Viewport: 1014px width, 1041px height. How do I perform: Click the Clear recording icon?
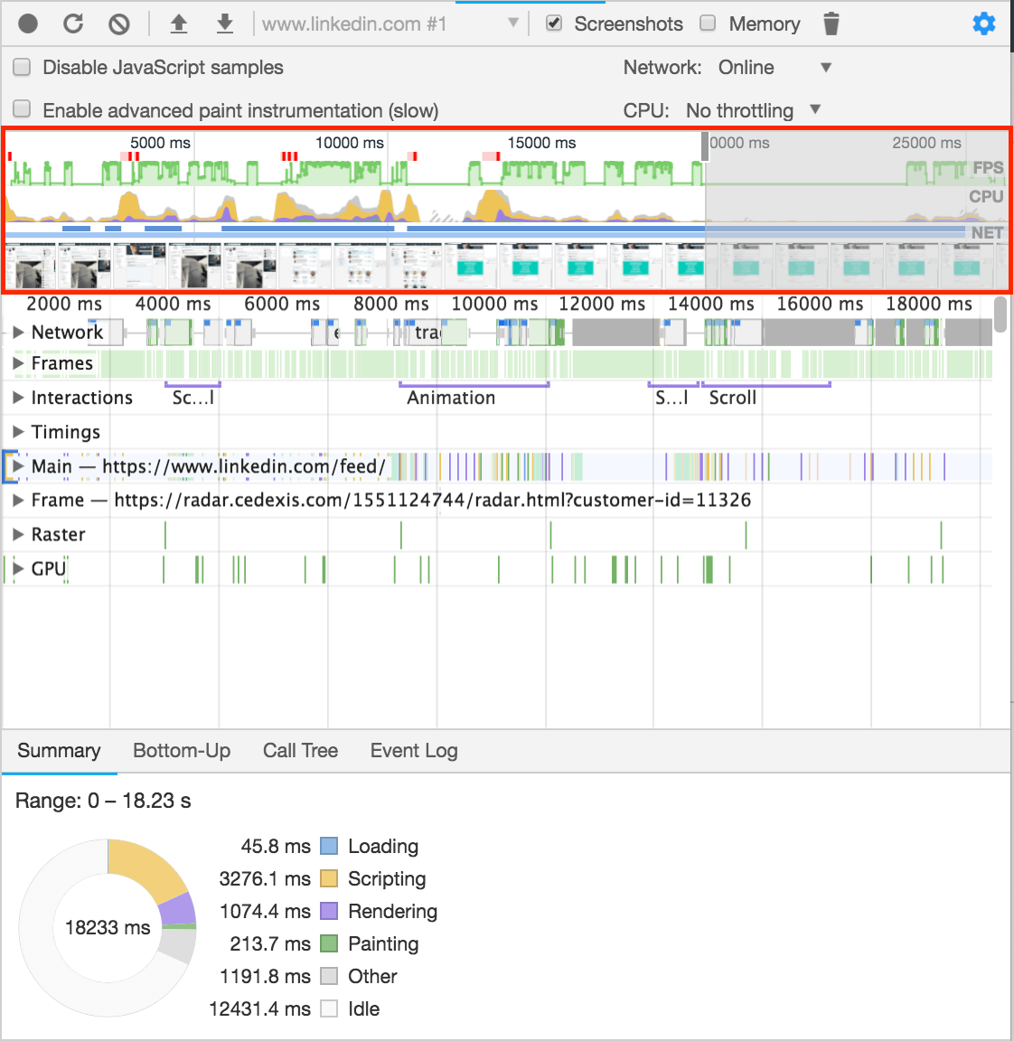tap(119, 23)
